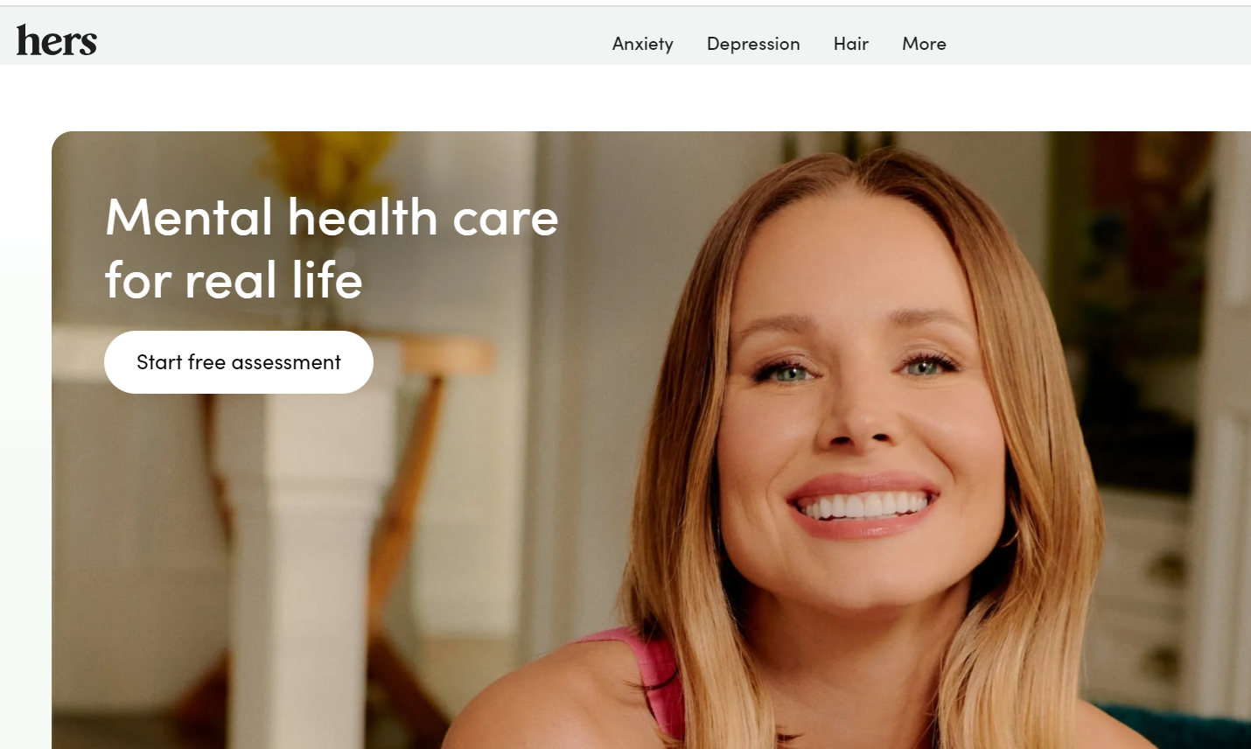The height and width of the screenshot is (749, 1251).
Task: Select Hair in the top navigation
Action: [851, 44]
